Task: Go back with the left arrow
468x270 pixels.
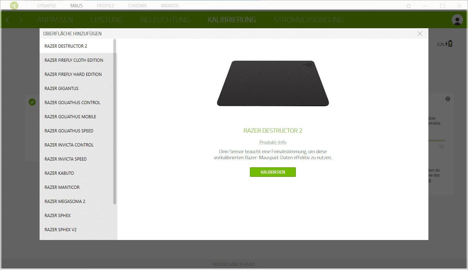Action: [7, 20]
